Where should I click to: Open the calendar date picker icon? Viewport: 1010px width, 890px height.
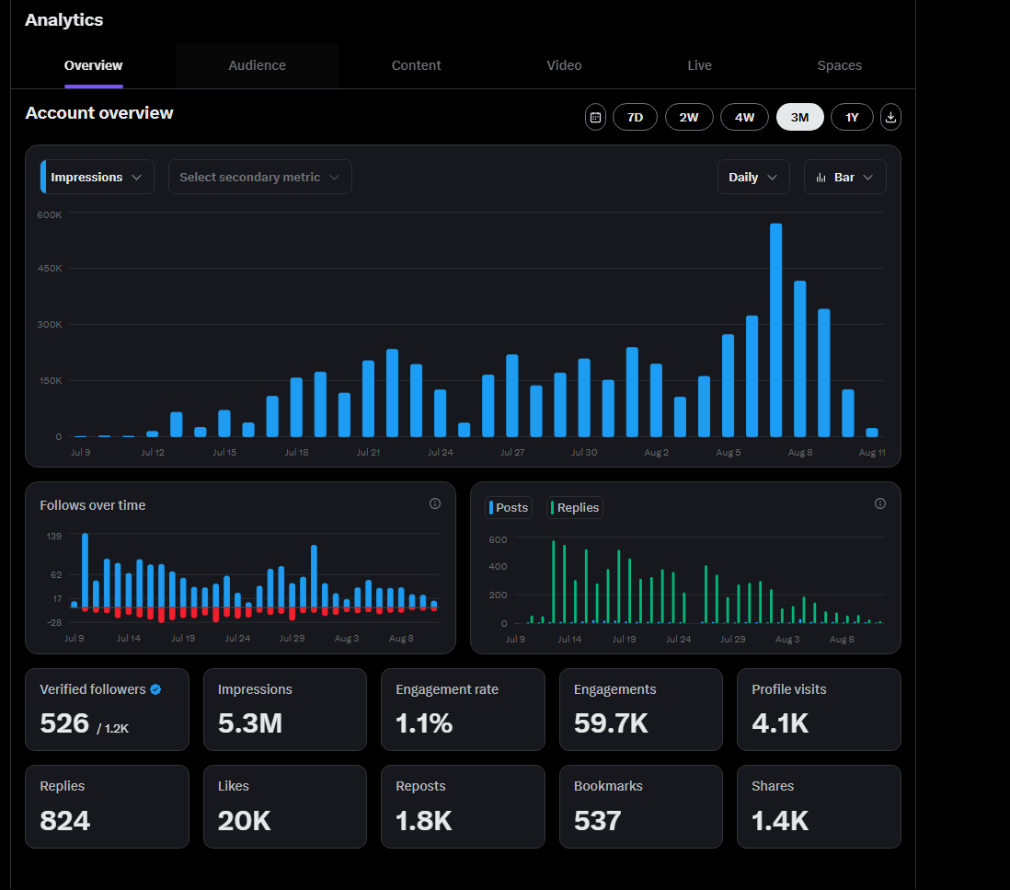pos(595,117)
